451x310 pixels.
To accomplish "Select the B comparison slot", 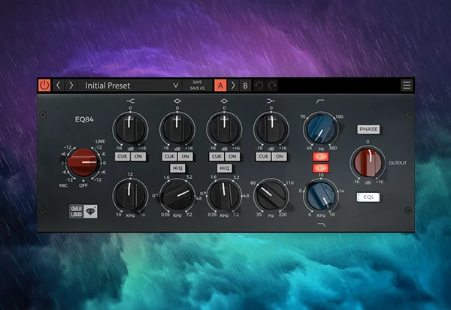I will point(245,86).
